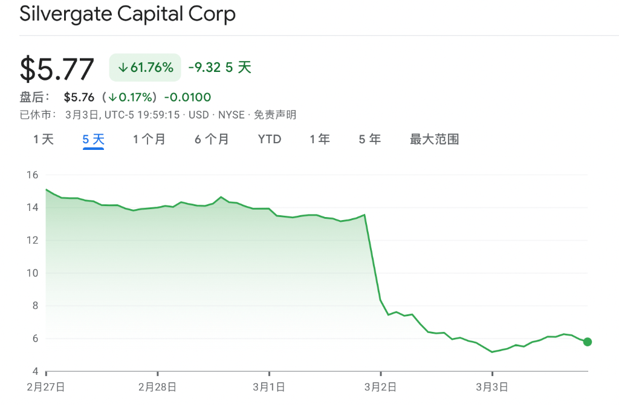Image resolution: width=619 pixels, height=405 pixels.
Task: Click the after-hours $5.76 price
Action: pos(80,97)
